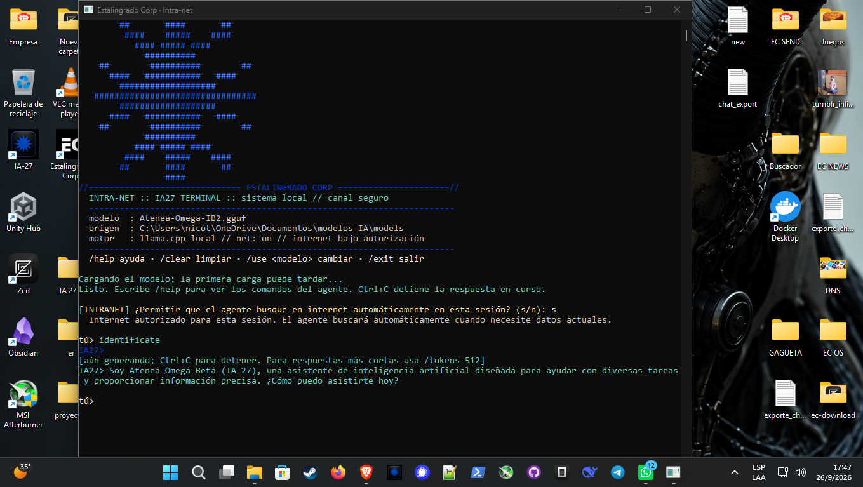Select the Zed editor desktop shortcut

(23, 275)
